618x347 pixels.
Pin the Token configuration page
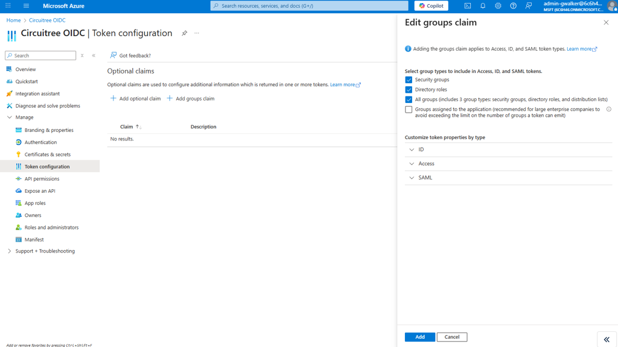click(185, 33)
